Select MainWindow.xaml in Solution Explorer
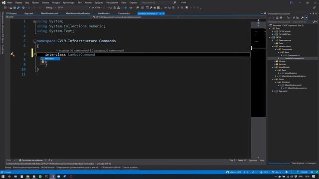The image size is (319, 179). tap(293, 85)
